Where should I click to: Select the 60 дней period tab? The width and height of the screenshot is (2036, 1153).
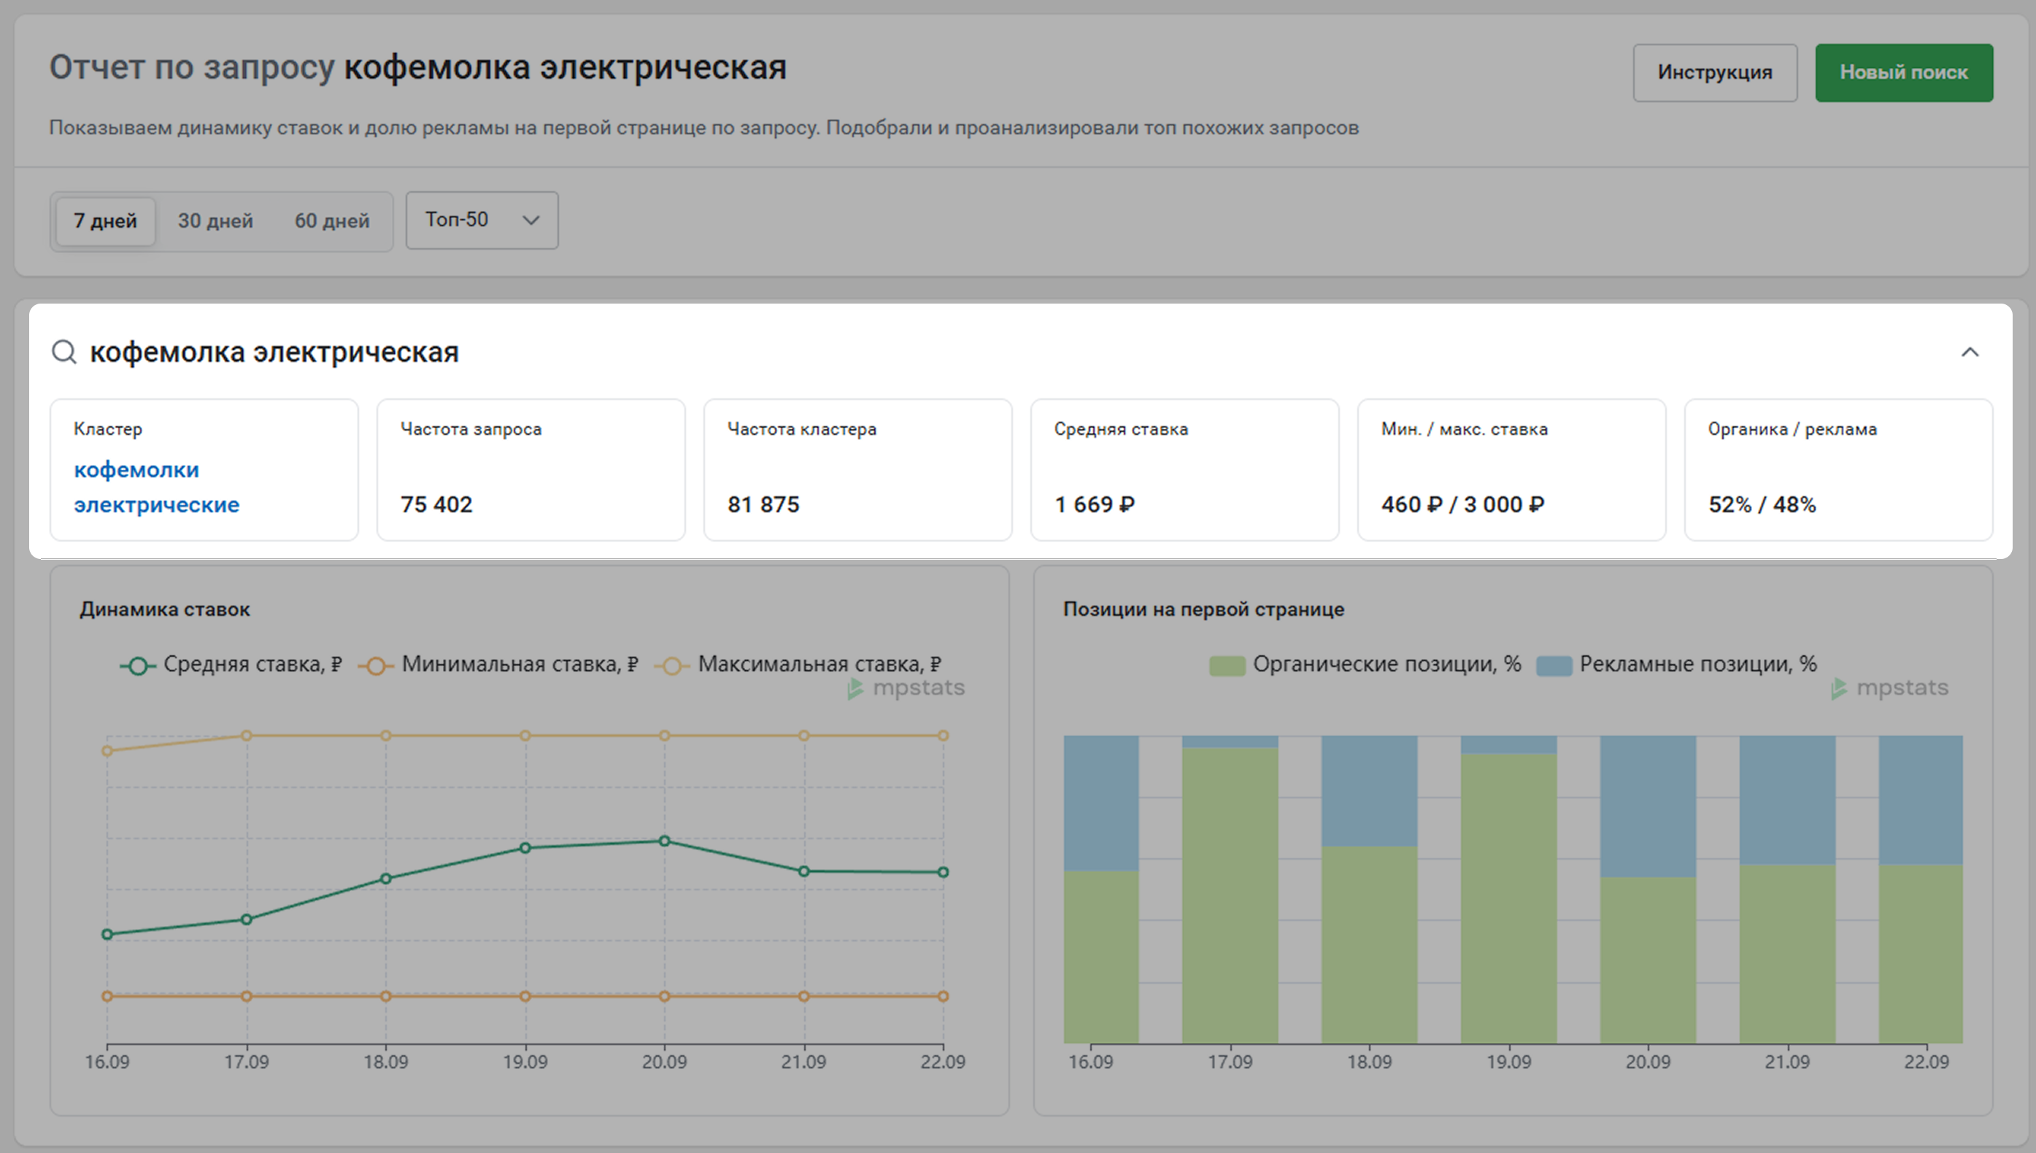click(332, 221)
